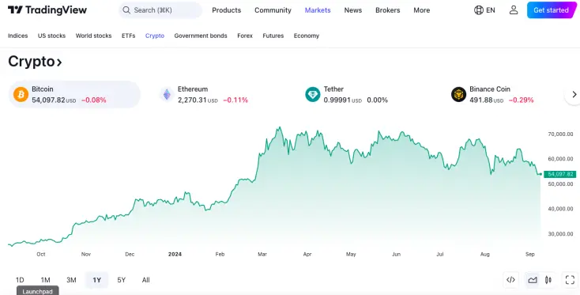Viewport: 580px width, 295px height.
Task: Go to the Forex tab
Action: pos(245,36)
